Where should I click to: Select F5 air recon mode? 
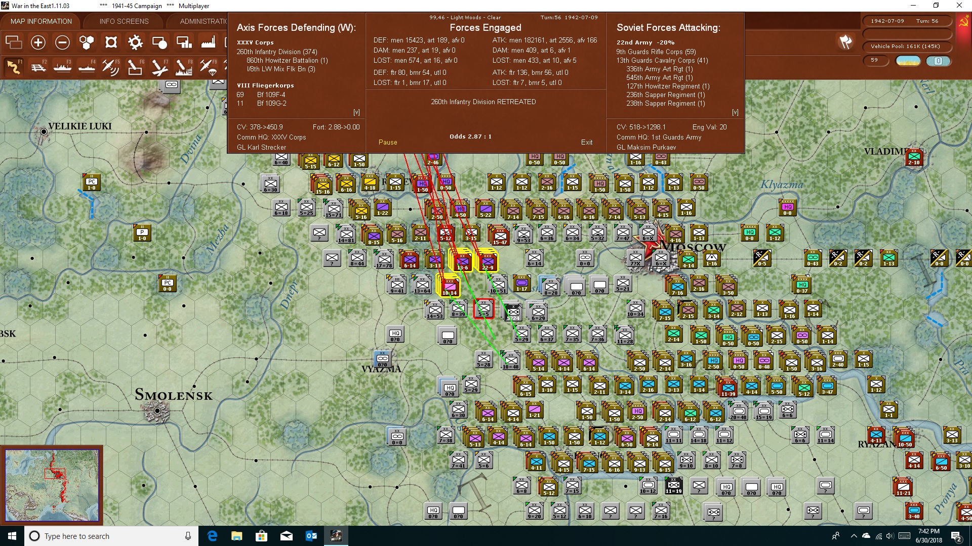(111, 67)
